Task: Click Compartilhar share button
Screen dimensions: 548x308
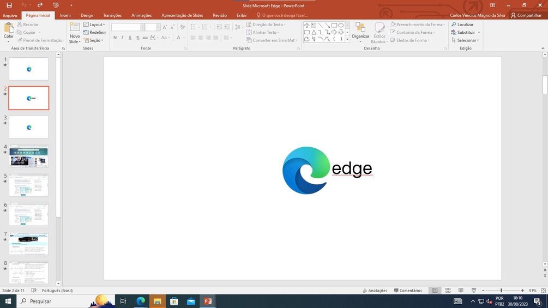Action: click(526, 15)
